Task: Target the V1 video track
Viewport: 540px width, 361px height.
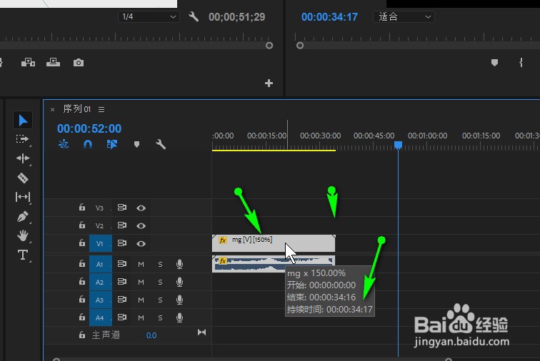Action: click(100, 243)
